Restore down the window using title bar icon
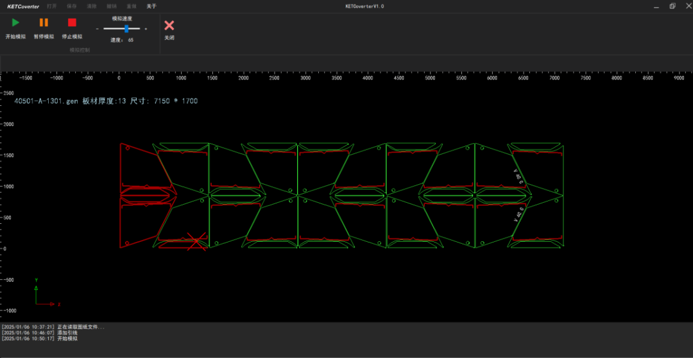The width and height of the screenshot is (693, 358). click(672, 6)
